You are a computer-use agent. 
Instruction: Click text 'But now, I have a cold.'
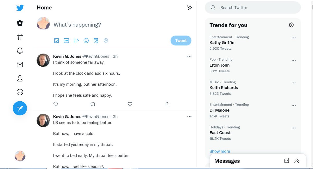click(74, 133)
